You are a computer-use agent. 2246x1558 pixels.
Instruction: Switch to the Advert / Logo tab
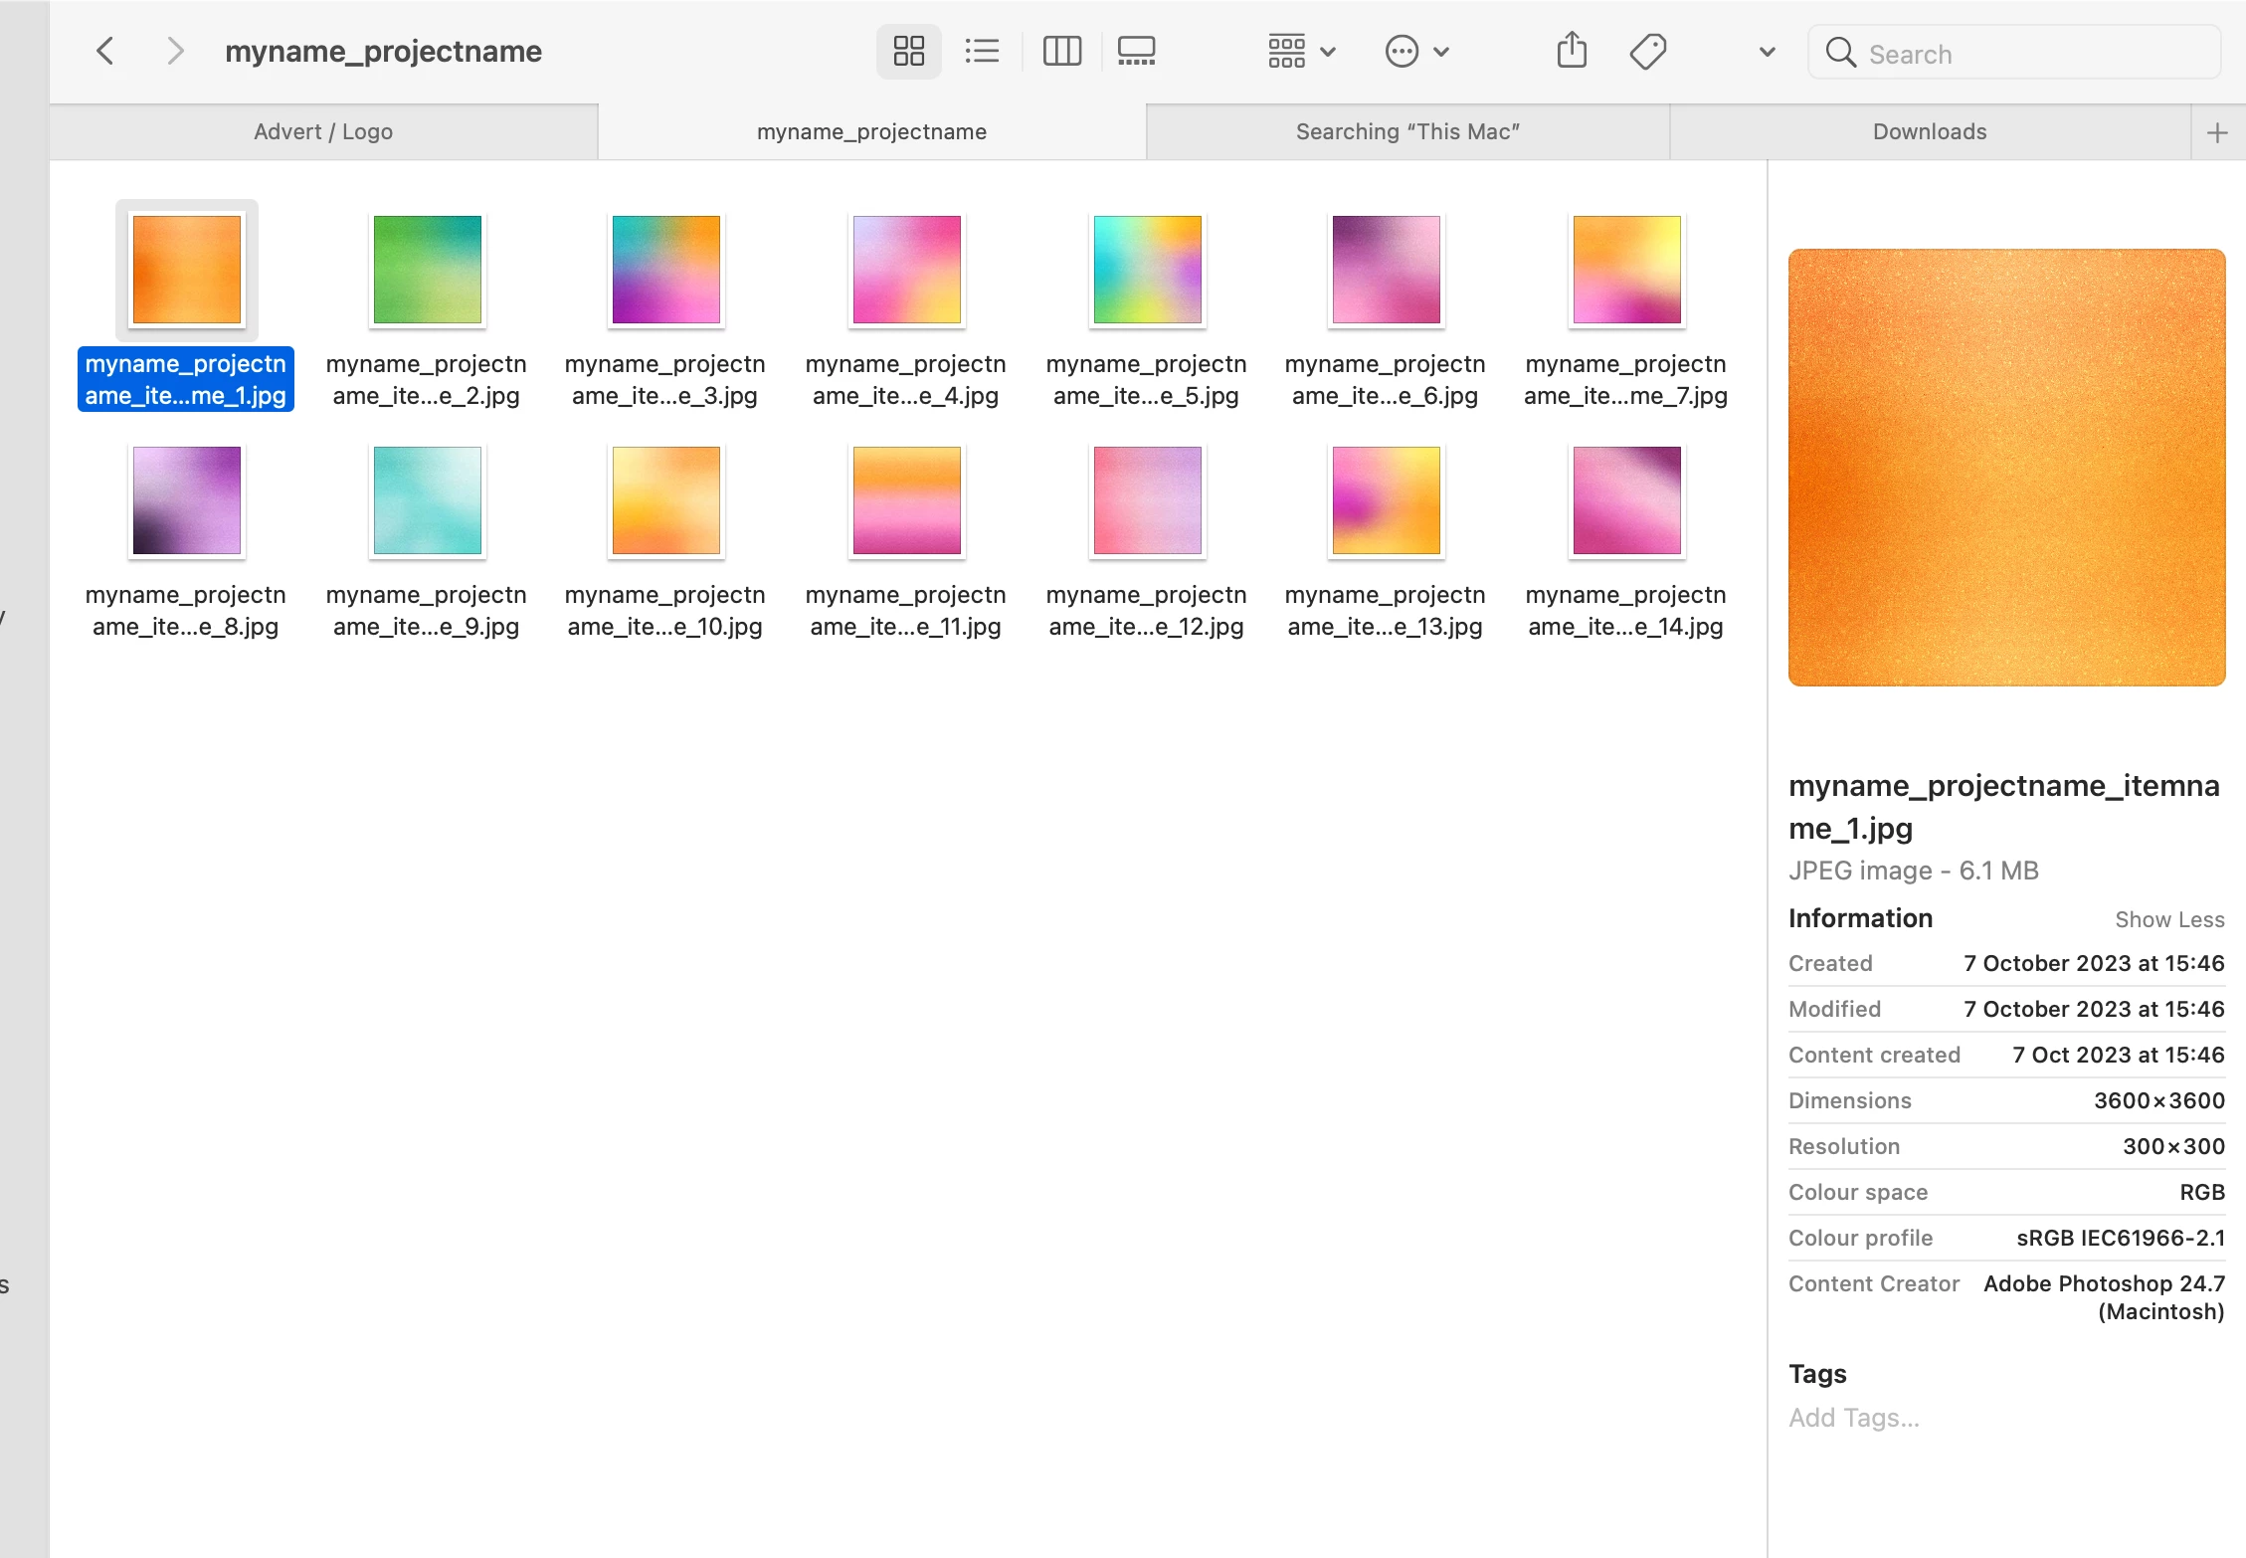pos(323,132)
